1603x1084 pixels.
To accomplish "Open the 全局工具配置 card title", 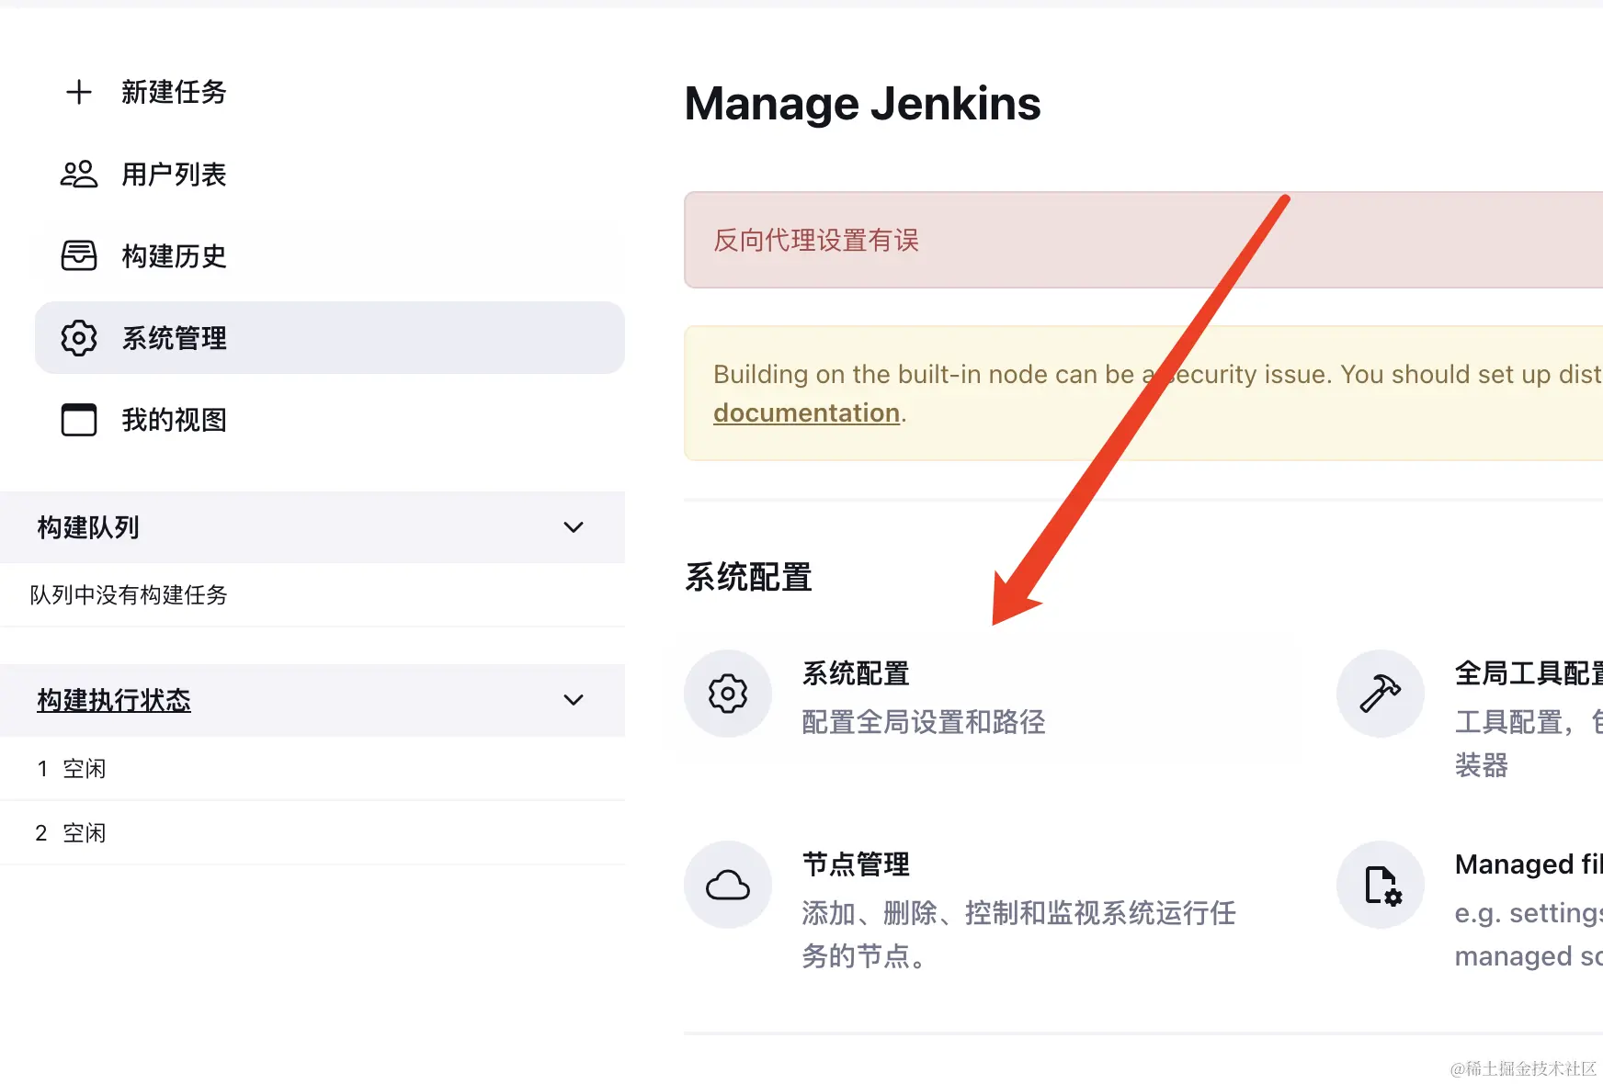I will 1529,673.
